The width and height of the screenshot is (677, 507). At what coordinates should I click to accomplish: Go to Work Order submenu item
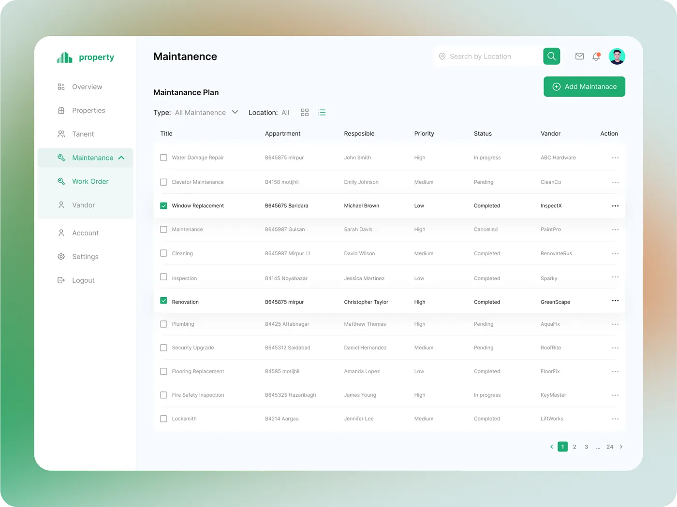pos(83,182)
